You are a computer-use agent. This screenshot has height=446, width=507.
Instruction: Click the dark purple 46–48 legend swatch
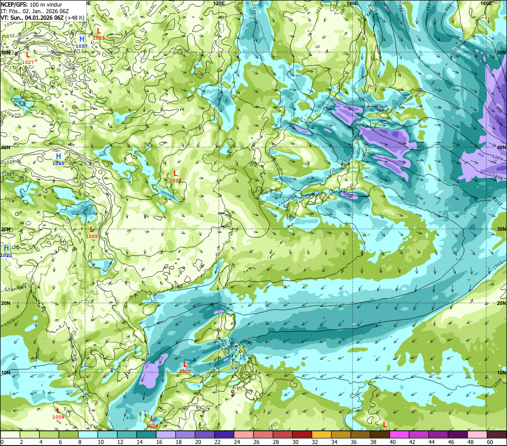[457, 434]
